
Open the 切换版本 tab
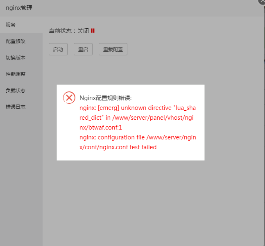[x=21, y=57]
